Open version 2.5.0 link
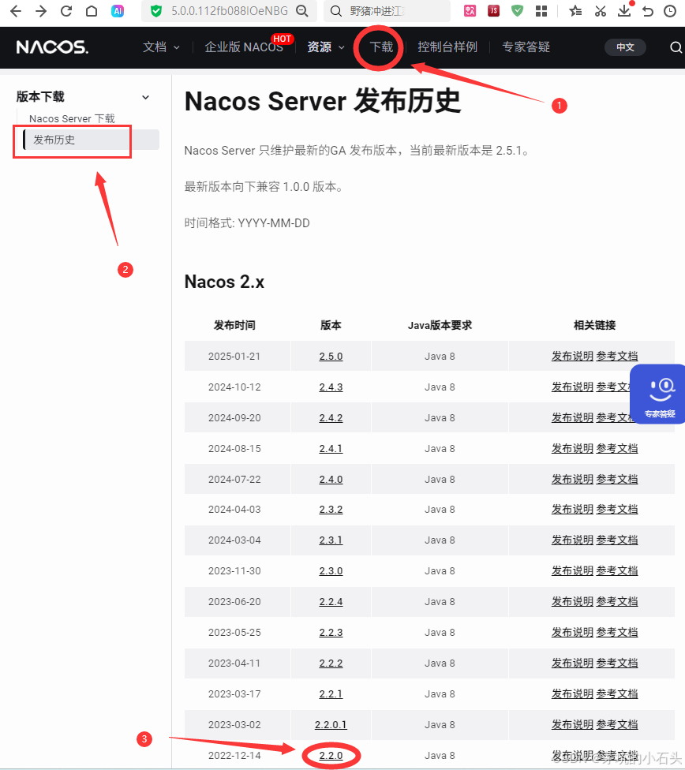Image resolution: width=685 pixels, height=770 pixels. pyautogui.click(x=331, y=356)
